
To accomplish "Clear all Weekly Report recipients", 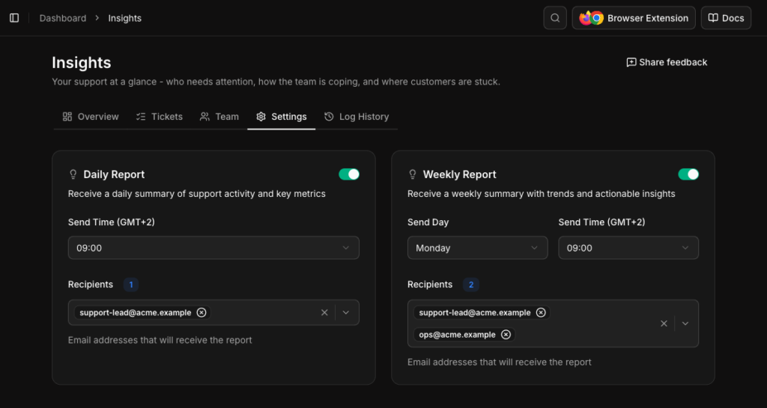I will point(664,323).
